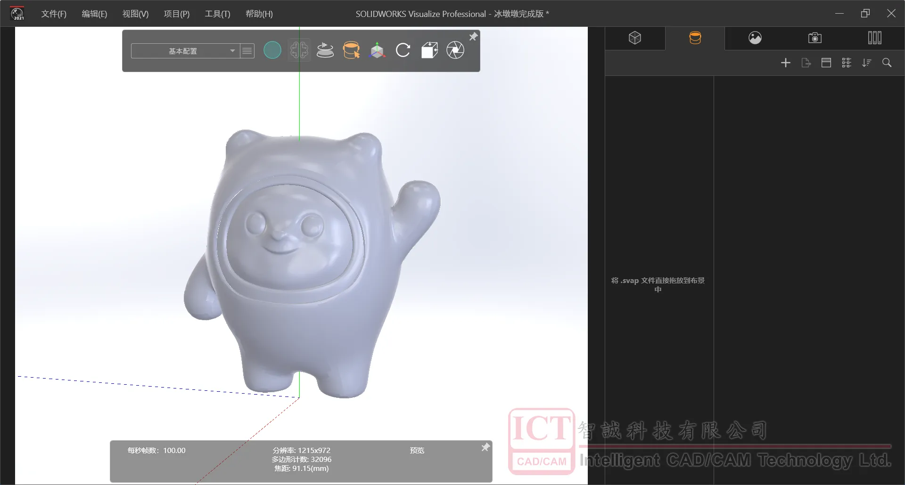This screenshot has width=905, height=485.
Task: Unpin the main toolbar pin icon
Action: click(x=473, y=37)
